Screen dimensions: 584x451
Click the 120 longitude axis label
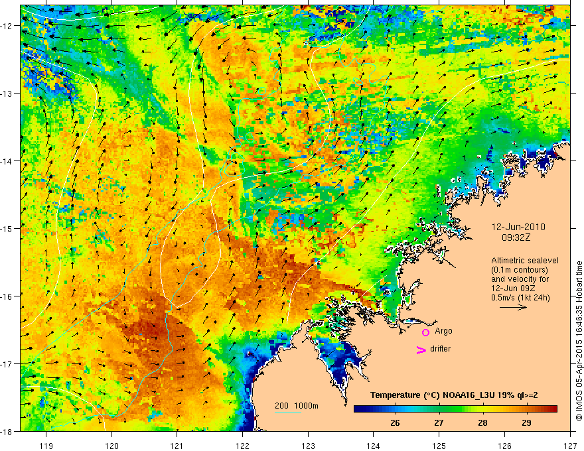[111, 446]
